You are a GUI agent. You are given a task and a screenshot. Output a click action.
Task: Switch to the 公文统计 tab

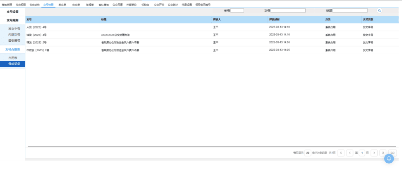click(x=173, y=5)
